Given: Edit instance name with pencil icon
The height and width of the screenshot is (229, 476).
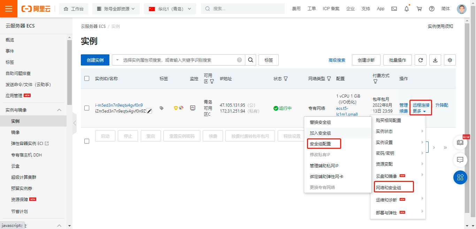Looking at the screenshot, I should [x=149, y=111].
